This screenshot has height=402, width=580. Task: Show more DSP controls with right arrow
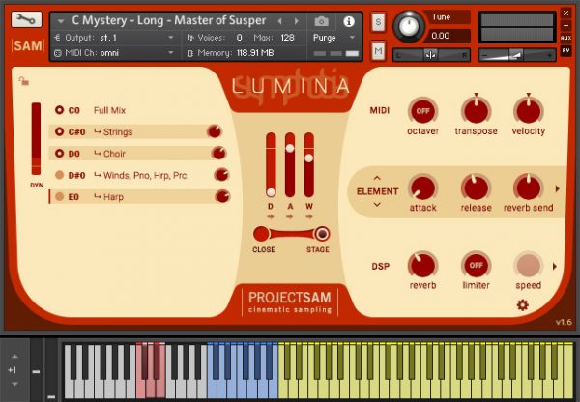555,266
